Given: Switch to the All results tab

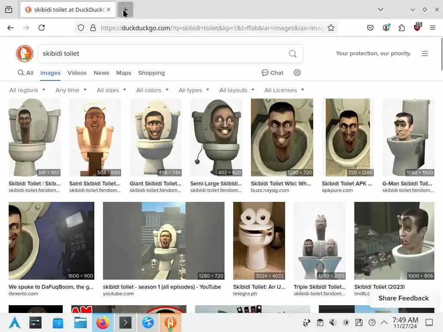Looking at the screenshot, I should pos(26,73).
